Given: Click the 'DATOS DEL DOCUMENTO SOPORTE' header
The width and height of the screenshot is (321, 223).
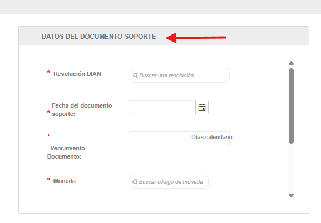Looking at the screenshot, I should (x=98, y=37).
